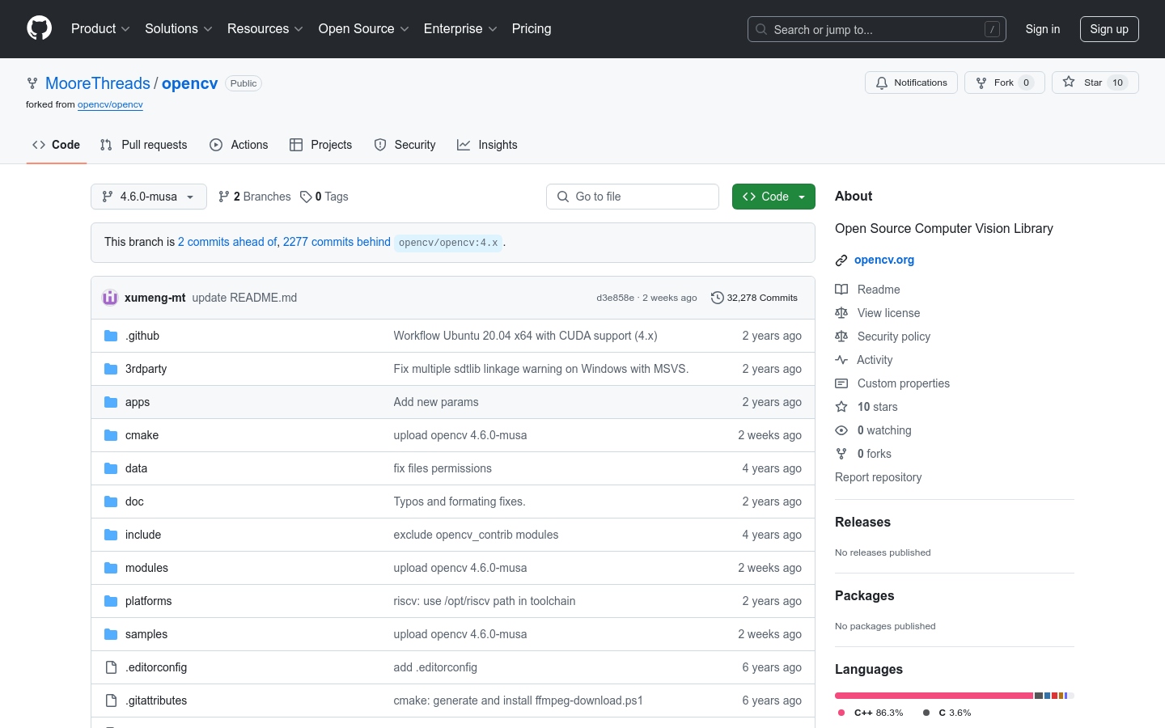Screen dimensions: 1165x728
Task: Click the 2 commits ahead of link
Action: coord(227,242)
